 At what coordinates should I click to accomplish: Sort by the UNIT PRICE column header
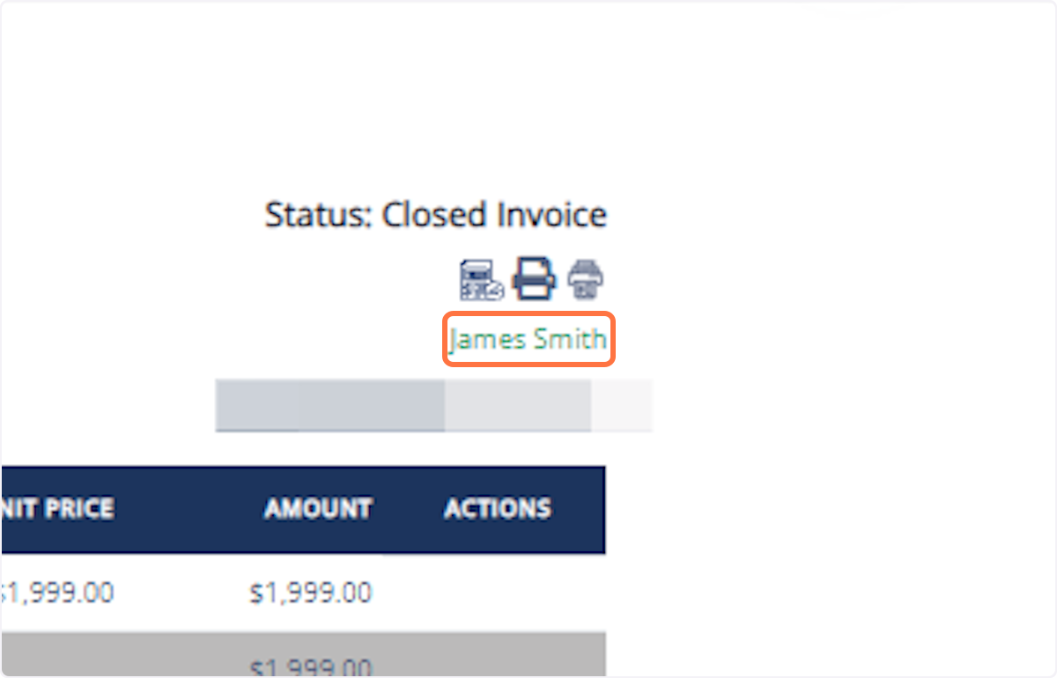(x=62, y=508)
